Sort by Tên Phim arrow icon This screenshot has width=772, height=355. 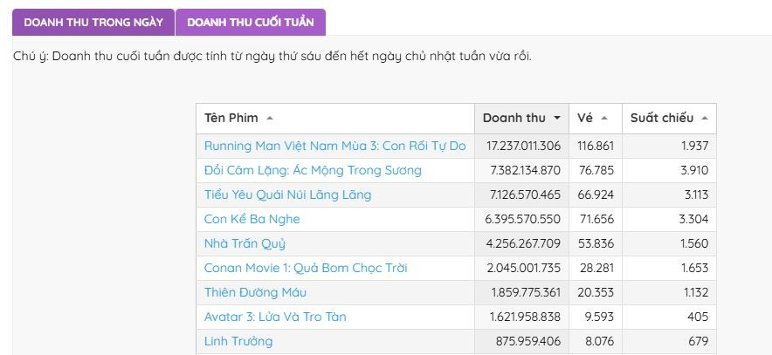click(269, 119)
